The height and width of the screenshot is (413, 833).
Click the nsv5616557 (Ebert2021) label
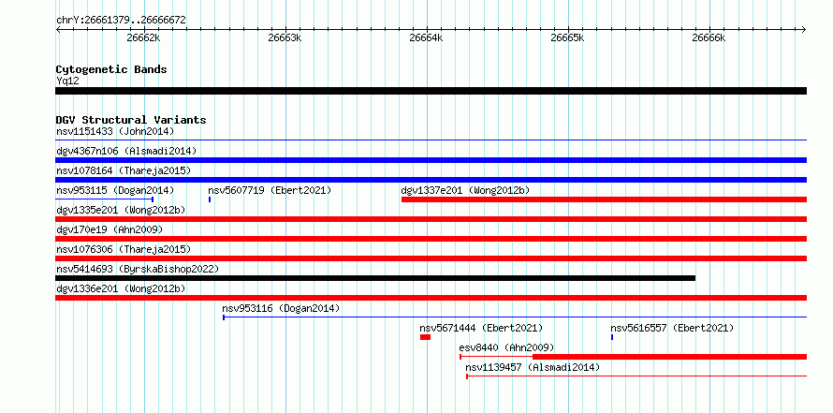point(672,328)
